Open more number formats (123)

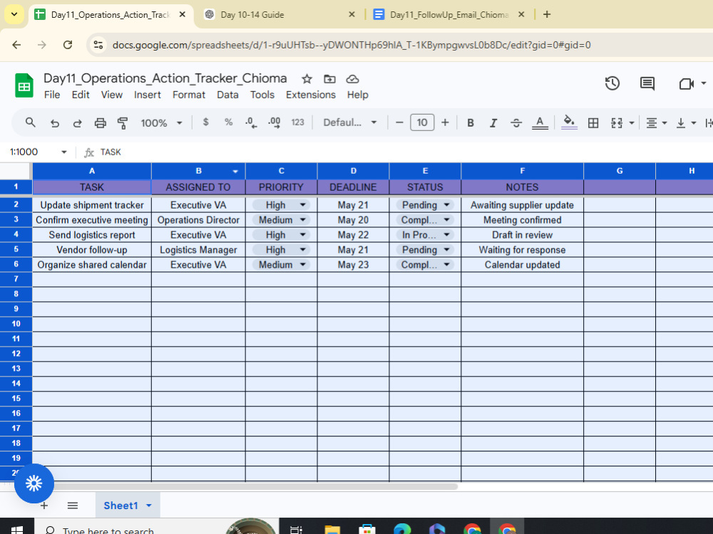[x=298, y=122]
